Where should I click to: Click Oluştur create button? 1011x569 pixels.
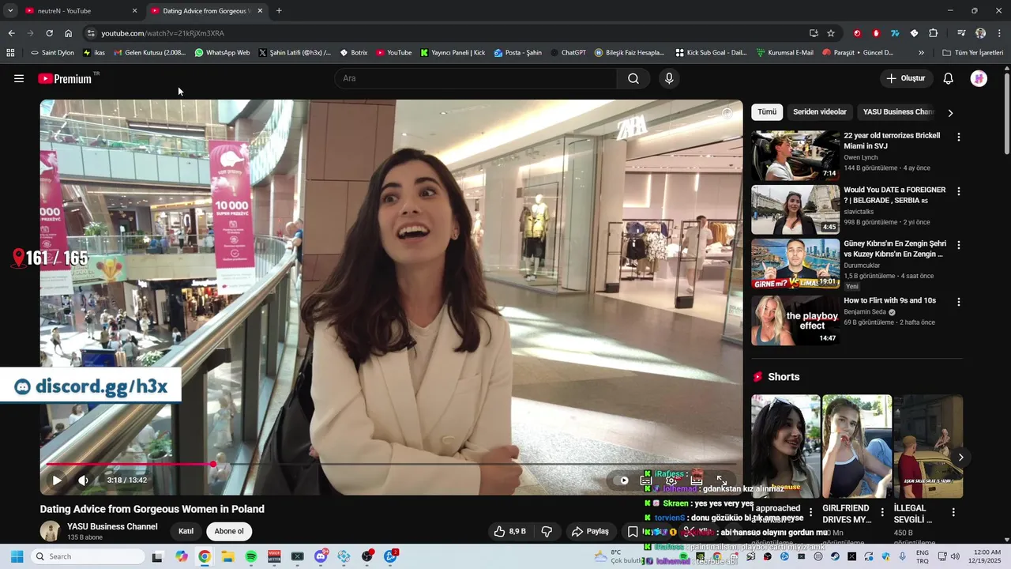905,78
